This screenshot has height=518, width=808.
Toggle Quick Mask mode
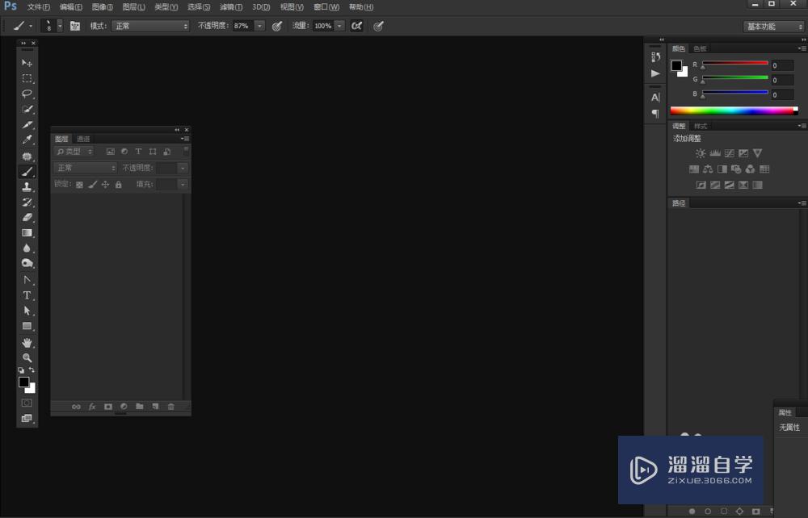(27, 403)
